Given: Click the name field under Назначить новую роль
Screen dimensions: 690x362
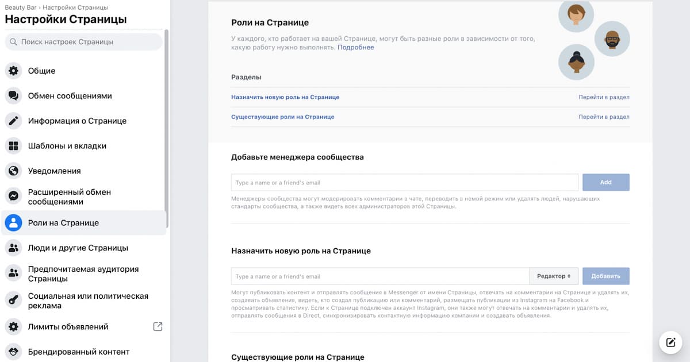Looking at the screenshot, I should pyautogui.click(x=379, y=276).
